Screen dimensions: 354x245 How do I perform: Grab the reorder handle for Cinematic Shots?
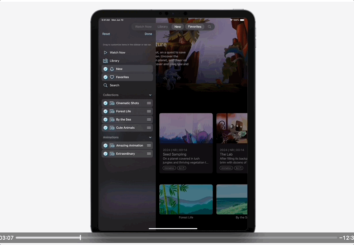pos(149,103)
